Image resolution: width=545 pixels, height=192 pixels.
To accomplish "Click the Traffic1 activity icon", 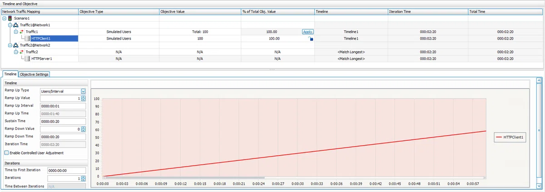I will 21,32.
